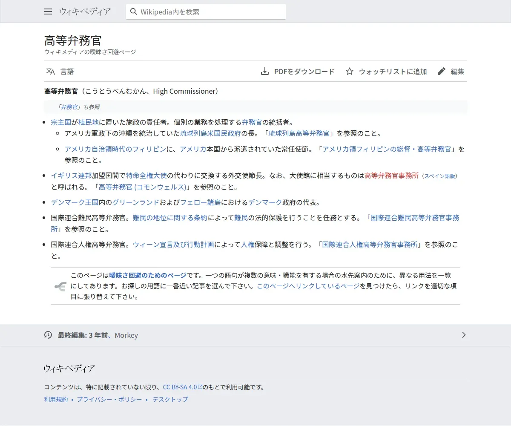The height and width of the screenshot is (426, 511).
Task: Click the ウィキペディア logo in the header
Action: pyautogui.click(x=85, y=12)
